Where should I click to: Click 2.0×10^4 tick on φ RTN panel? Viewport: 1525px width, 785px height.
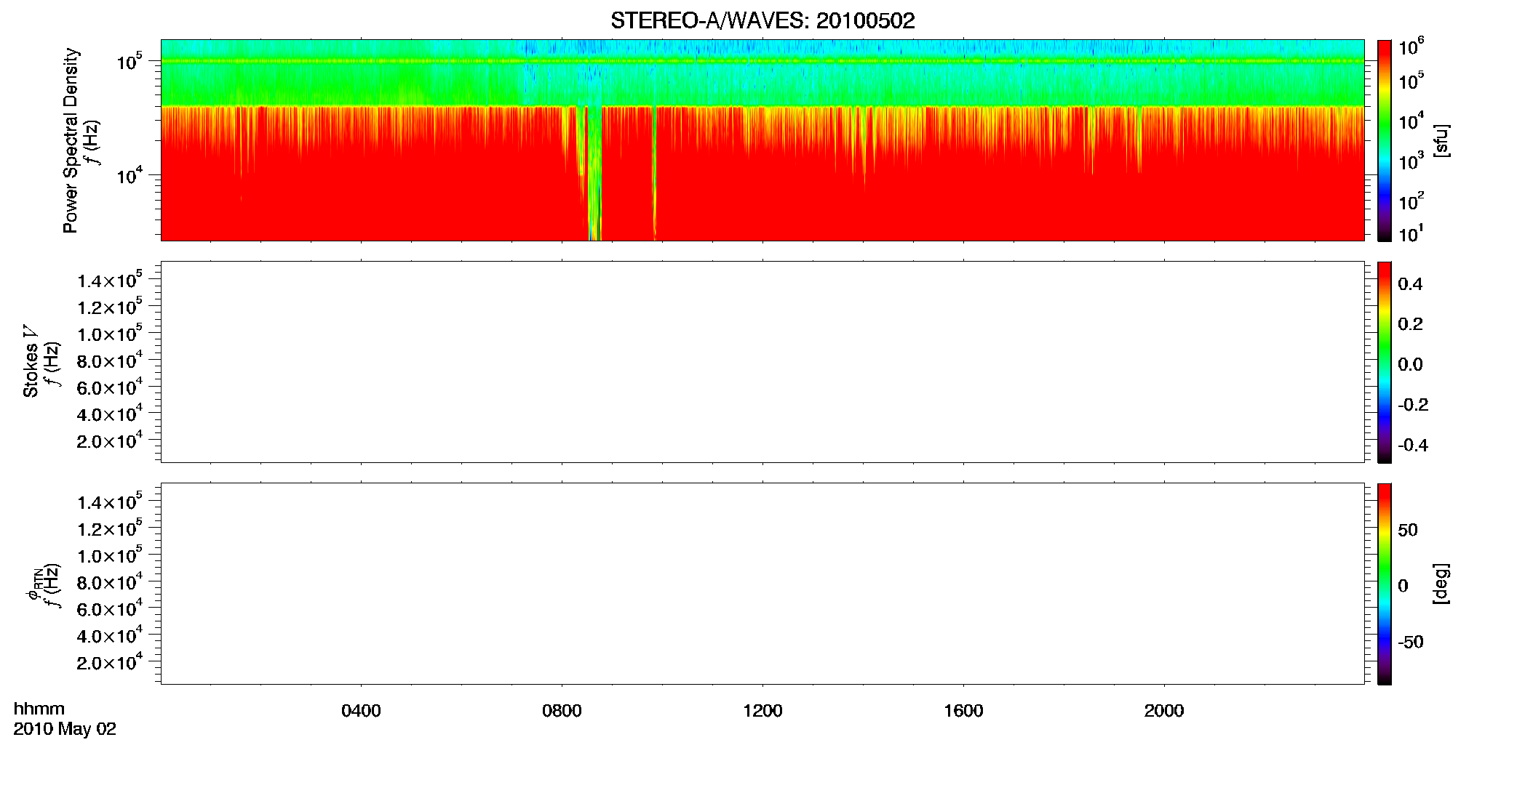(110, 661)
